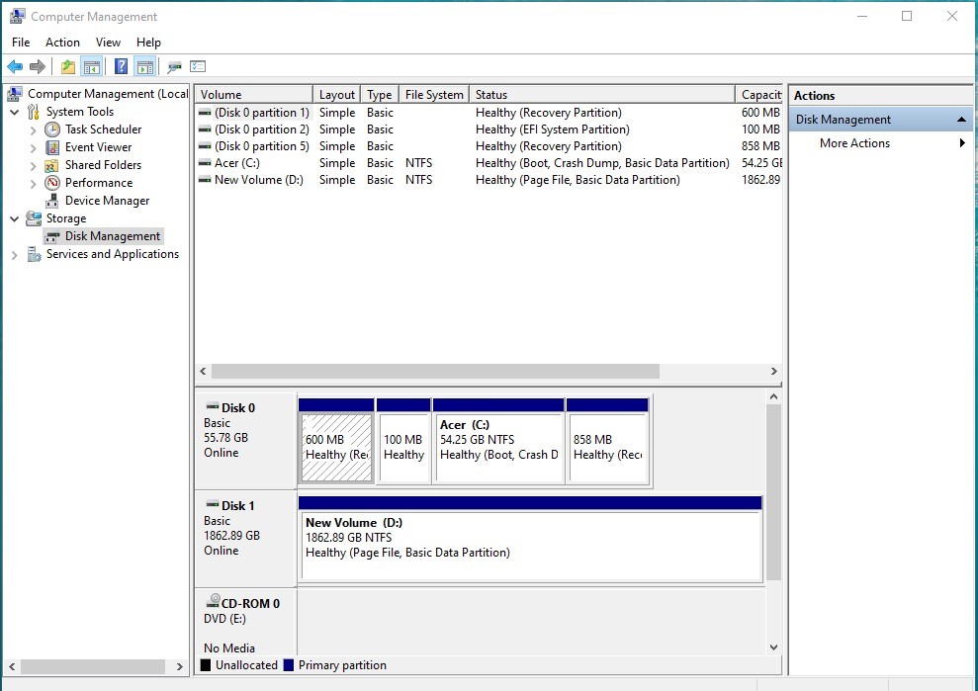Collapse the System Tools tree node

point(15,113)
